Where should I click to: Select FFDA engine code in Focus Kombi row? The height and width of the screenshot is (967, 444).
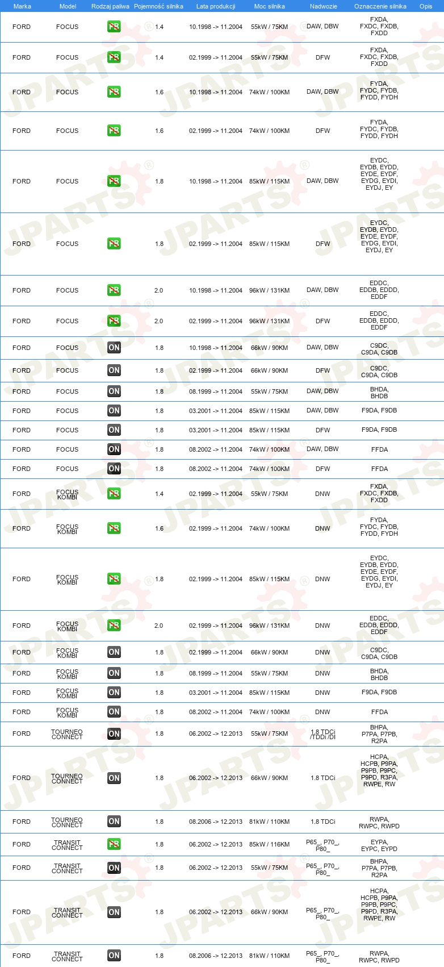pos(379,712)
